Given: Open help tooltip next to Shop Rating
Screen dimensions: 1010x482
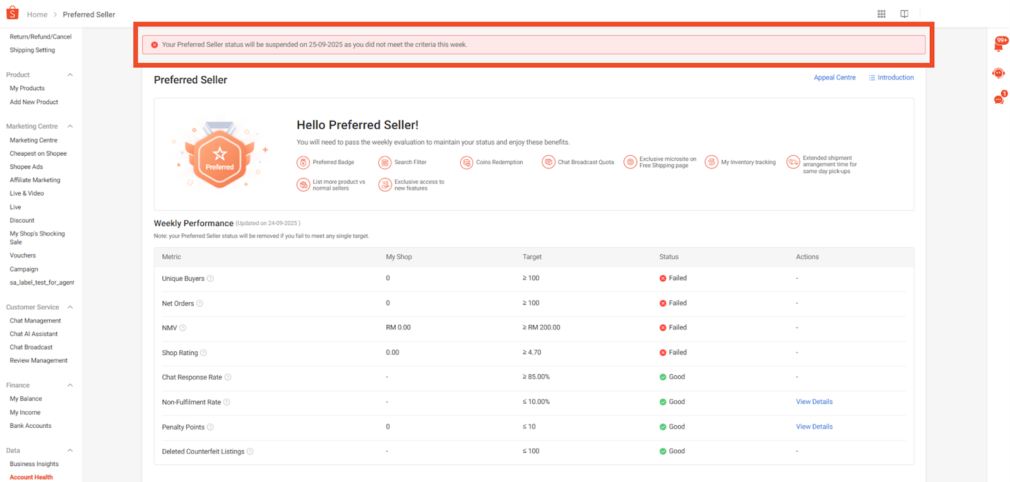Looking at the screenshot, I should [203, 353].
